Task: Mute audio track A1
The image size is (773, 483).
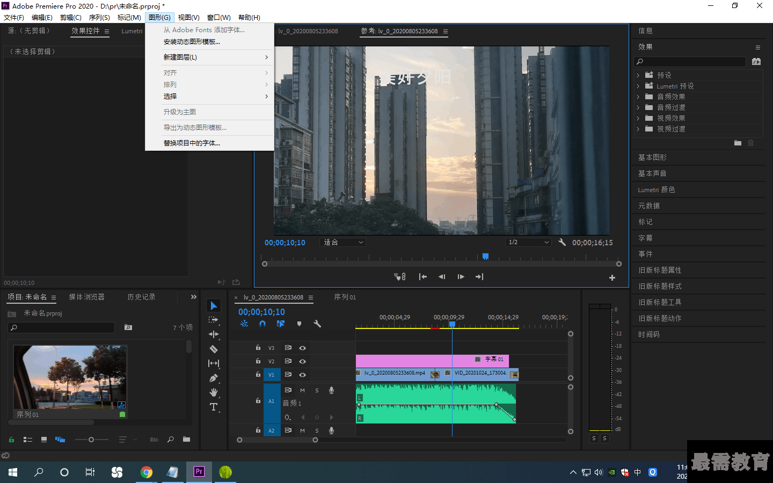Action: pyautogui.click(x=302, y=390)
